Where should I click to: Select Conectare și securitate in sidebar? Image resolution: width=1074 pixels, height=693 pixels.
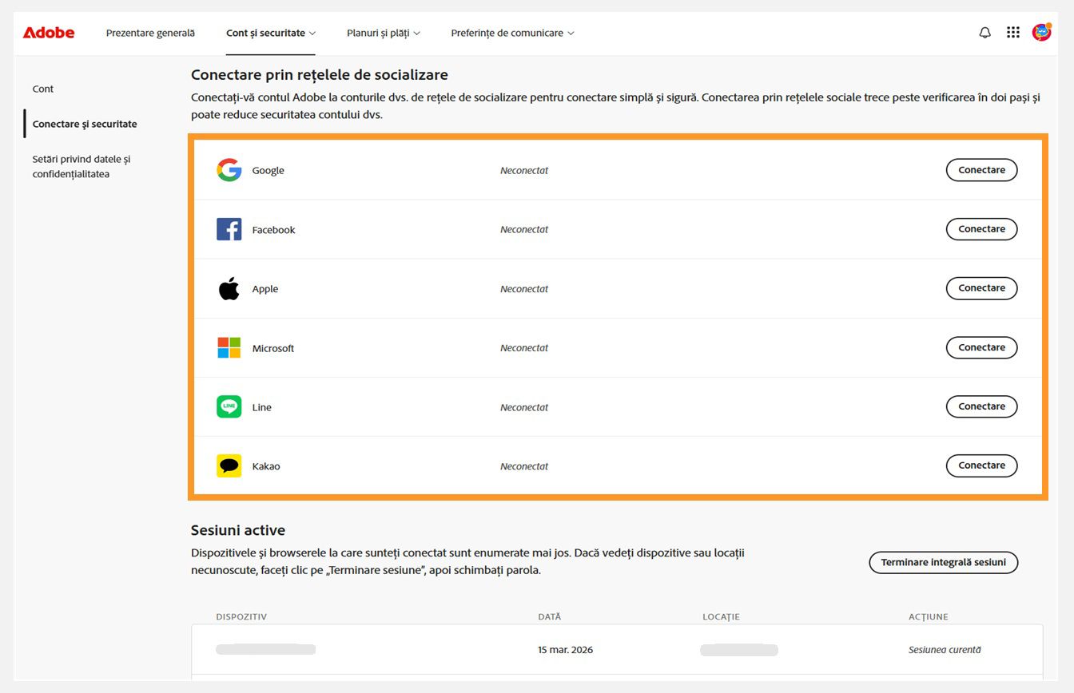[85, 124]
